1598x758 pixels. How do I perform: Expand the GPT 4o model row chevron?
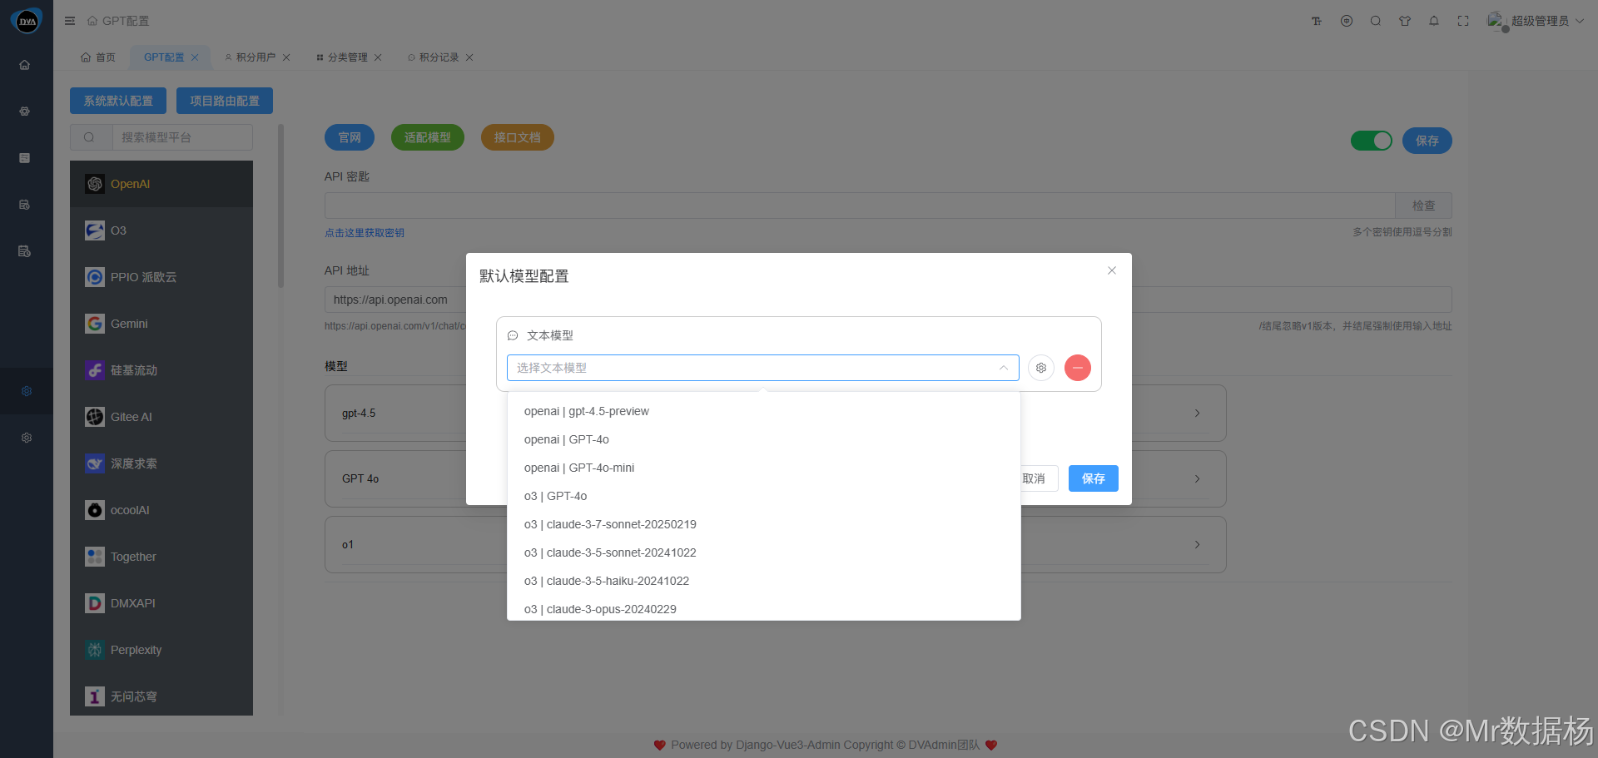click(1198, 479)
